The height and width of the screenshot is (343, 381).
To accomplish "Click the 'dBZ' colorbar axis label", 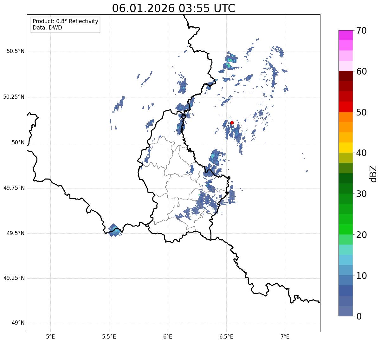I will 373,173.
